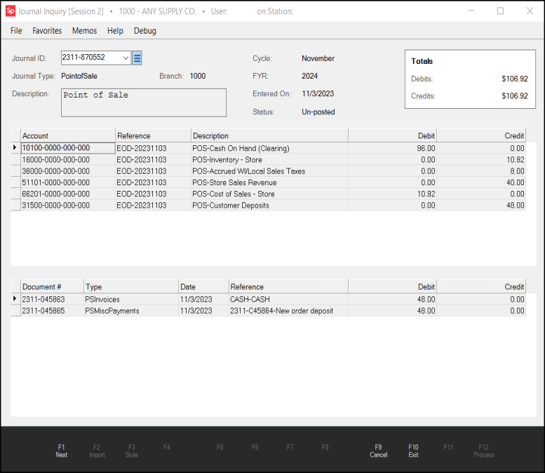
Task: Click the 48.00 credit for Customer Deposits
Action: point(515,206)
